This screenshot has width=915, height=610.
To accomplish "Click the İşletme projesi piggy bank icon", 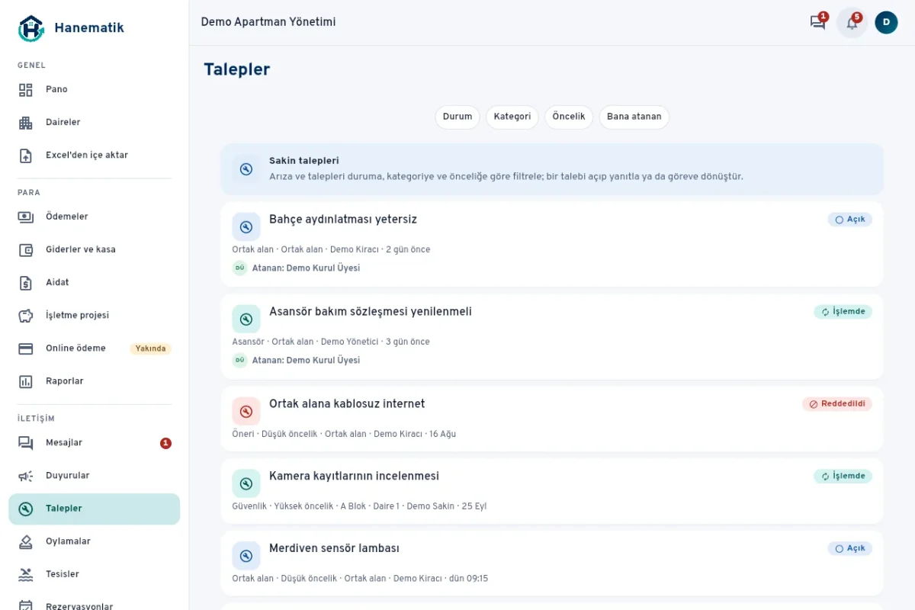I will 26,316.
